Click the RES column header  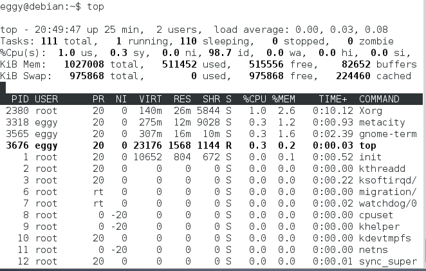point(182,99)
